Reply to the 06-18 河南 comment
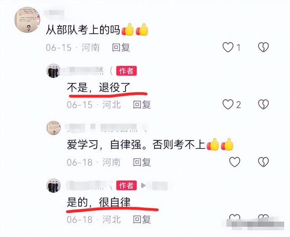Viewport: 290px width, 237px height. (x=142, y=162)
